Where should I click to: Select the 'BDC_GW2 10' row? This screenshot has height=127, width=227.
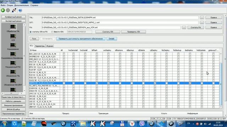tap(124, 54)
